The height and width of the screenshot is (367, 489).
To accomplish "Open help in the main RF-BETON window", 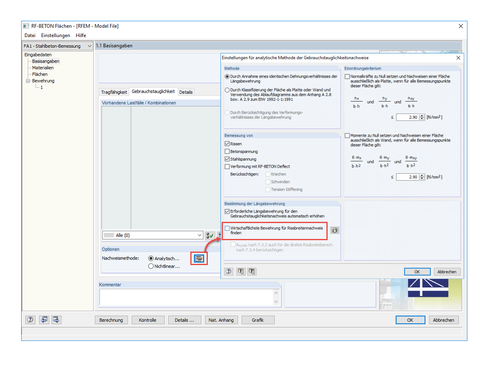I will pyautogui.click(x=30, y=320).
